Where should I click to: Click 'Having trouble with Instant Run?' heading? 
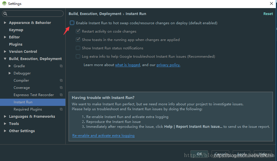click(103, 98)
